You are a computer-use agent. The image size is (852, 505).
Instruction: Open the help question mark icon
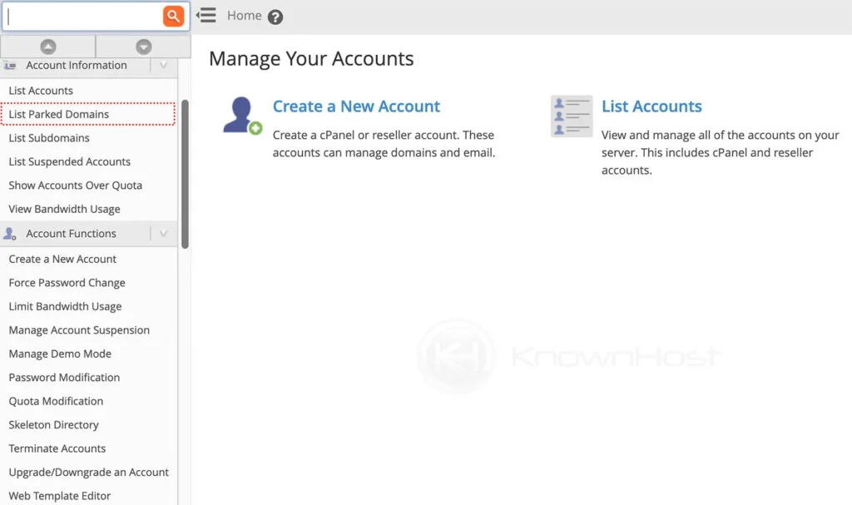(x=275, y=17)
